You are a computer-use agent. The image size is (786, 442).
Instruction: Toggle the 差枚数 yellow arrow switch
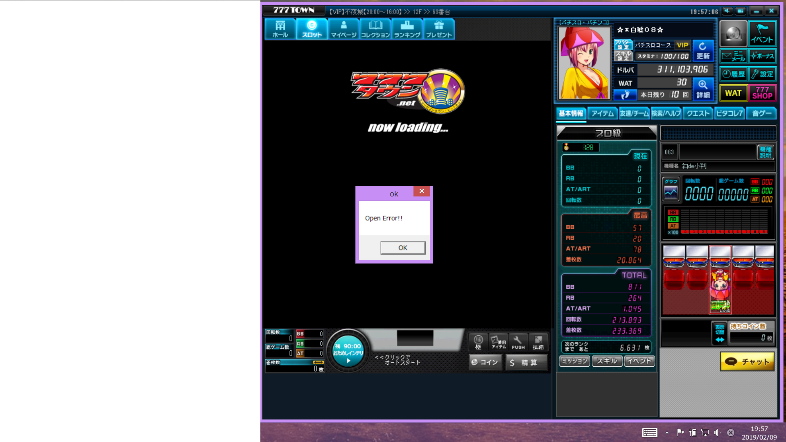coord(318,362)
